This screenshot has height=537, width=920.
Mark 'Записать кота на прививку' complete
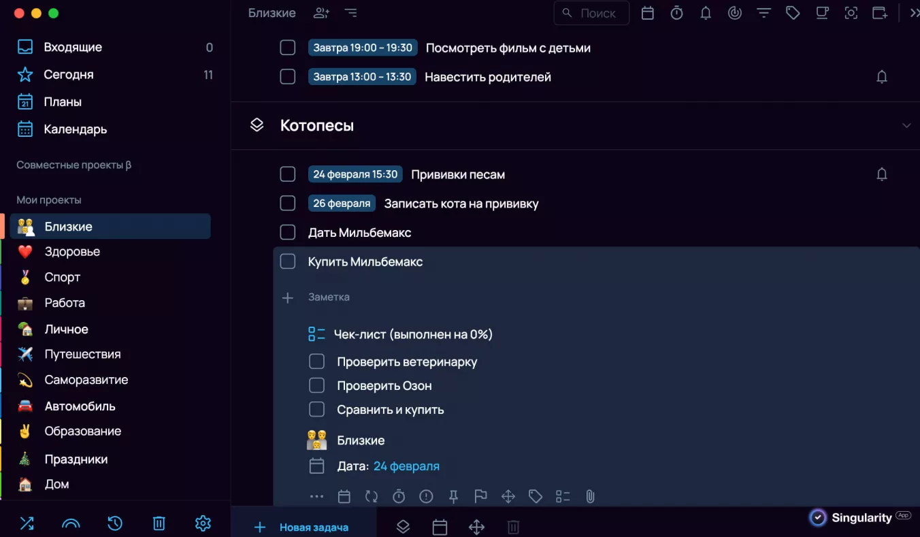point(288,203)
